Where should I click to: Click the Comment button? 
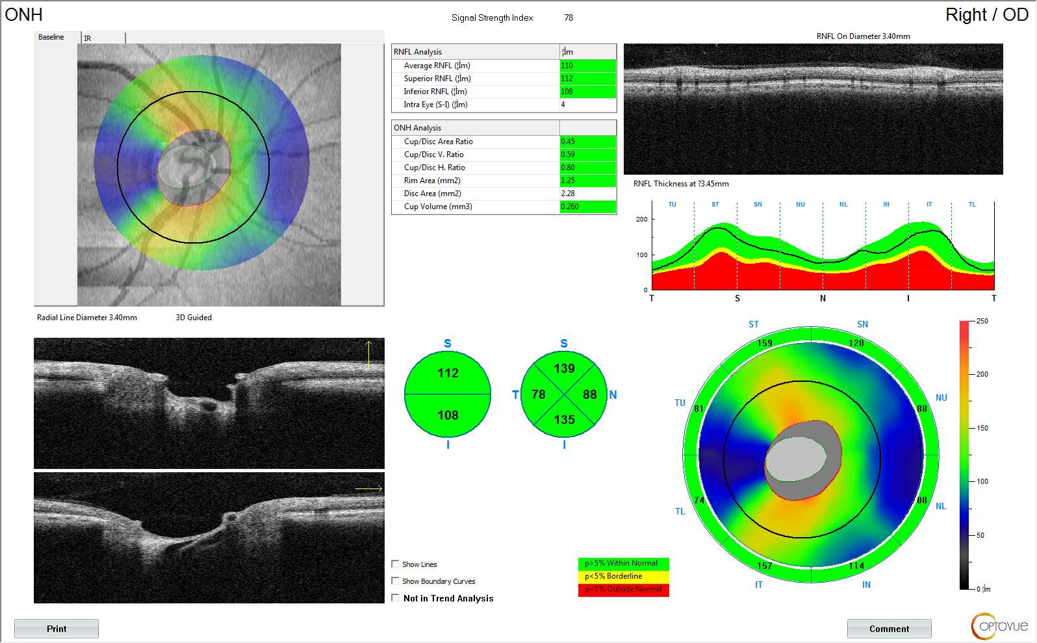(889, 628)
